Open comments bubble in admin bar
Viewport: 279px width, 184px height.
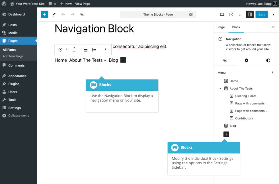click(x=52, y=4)
